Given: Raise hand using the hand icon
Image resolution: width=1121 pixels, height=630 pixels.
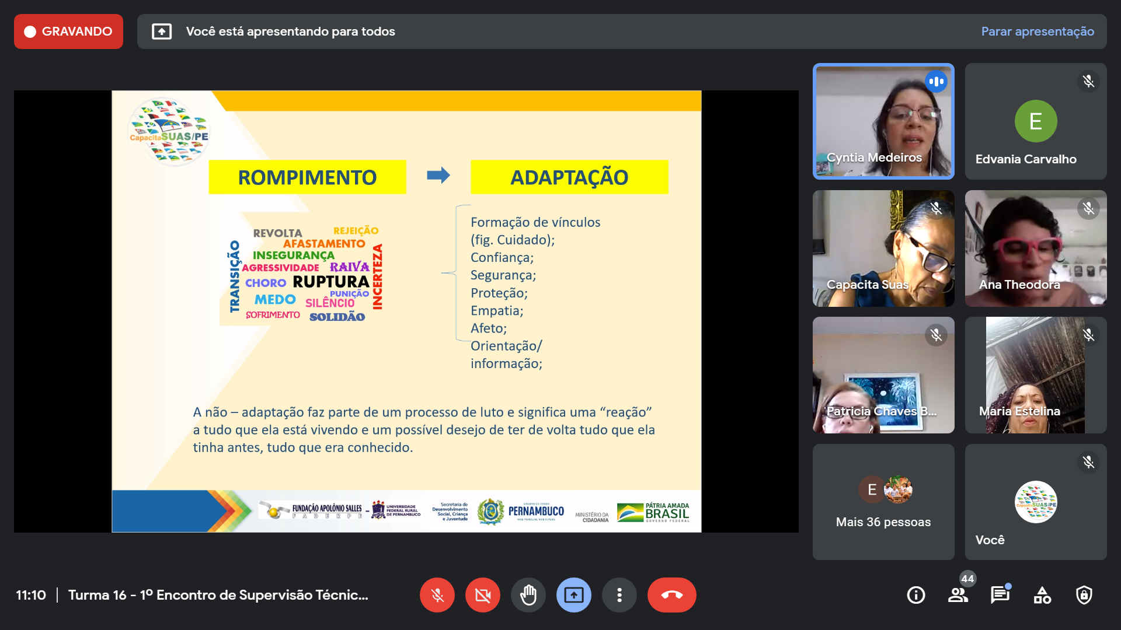Looking at the screenshot, I should click(528, 595).
